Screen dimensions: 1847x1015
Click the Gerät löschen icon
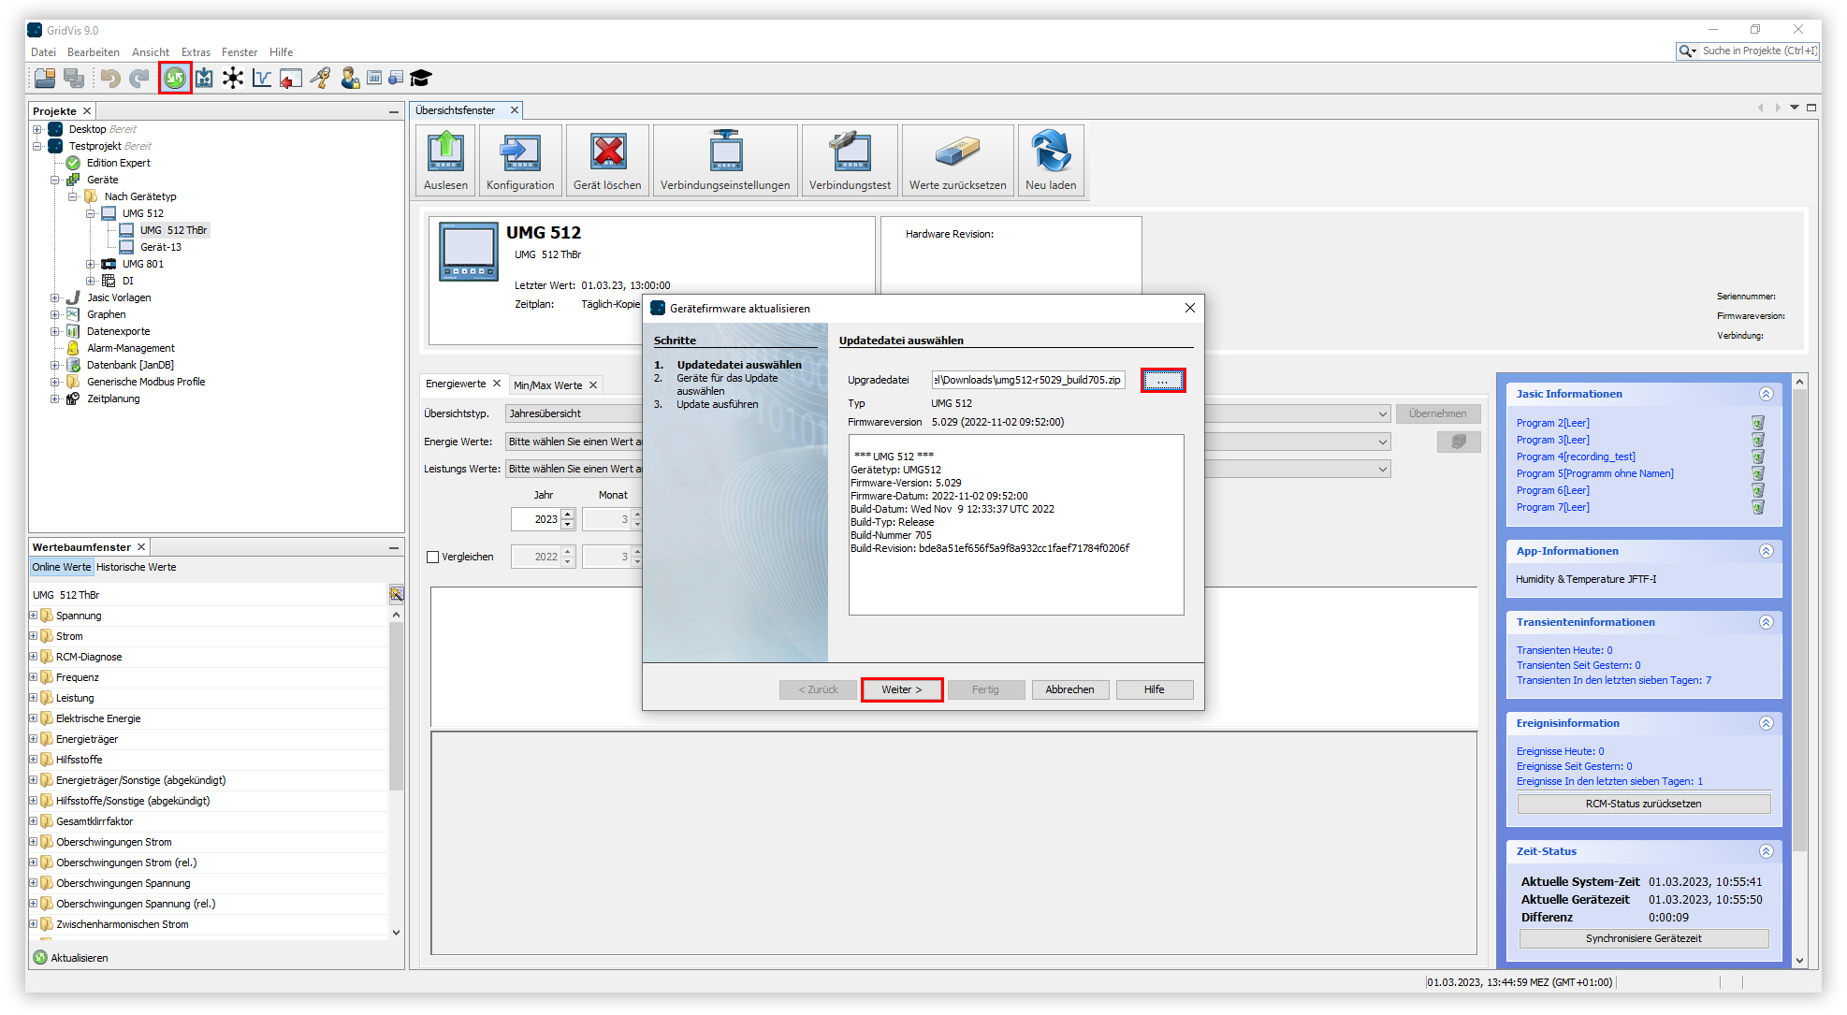(x=607, y=159)
